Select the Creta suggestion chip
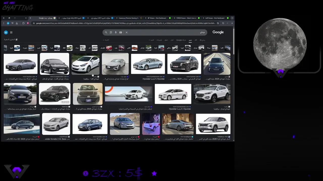 [158, 48]
